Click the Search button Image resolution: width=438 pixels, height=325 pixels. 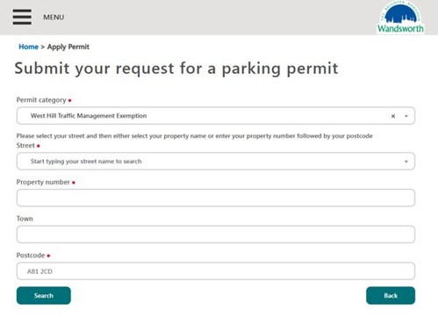tap(44, 295)
